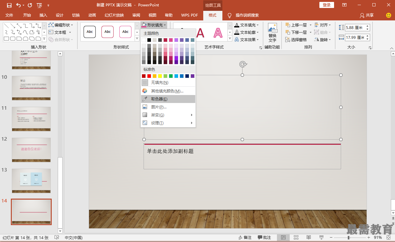
Task: Select the curve shape in the shapes gallery
Action: [x=26, y=32]
